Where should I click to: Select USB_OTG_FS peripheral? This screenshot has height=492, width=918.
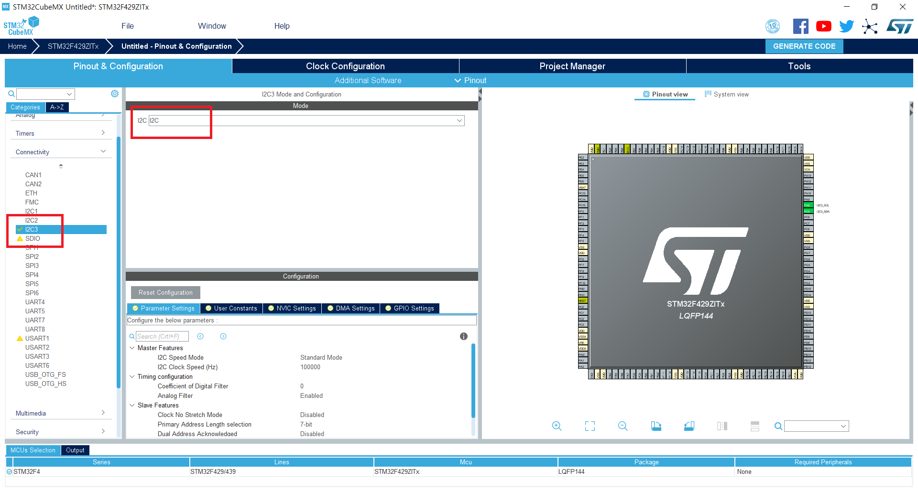click(45, 374)
